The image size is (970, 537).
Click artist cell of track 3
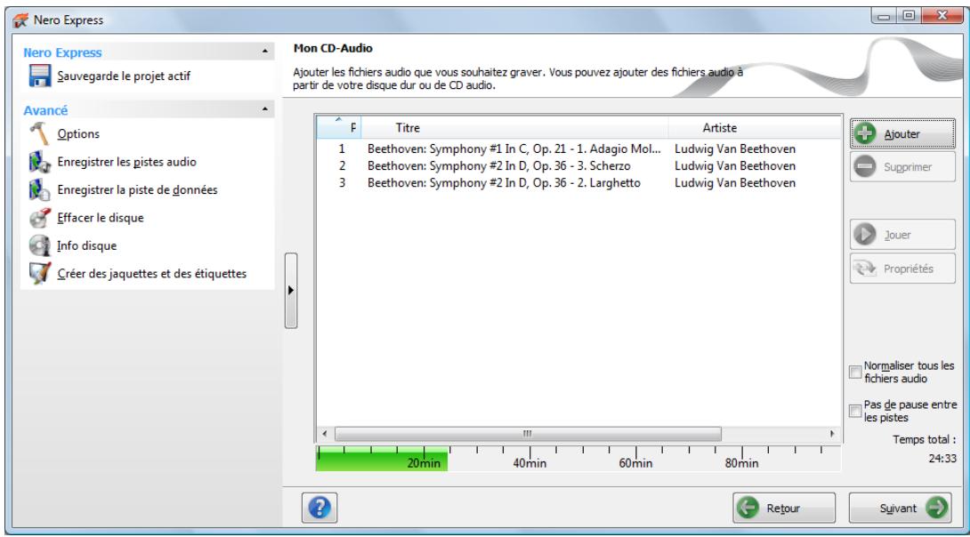[x=735, y=183]
